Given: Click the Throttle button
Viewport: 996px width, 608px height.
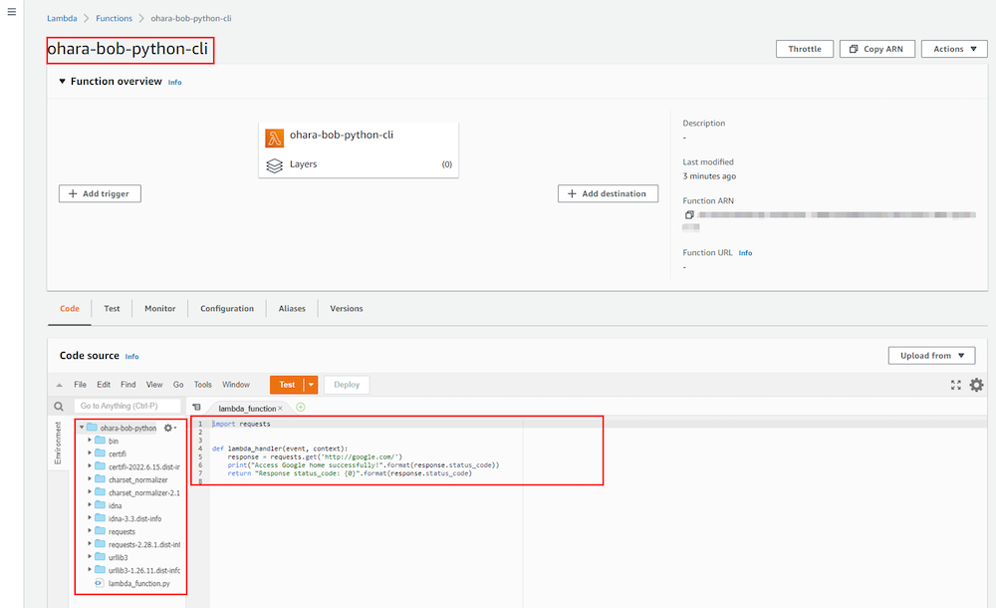Looking at the screenshot, I should pos(805,49).
